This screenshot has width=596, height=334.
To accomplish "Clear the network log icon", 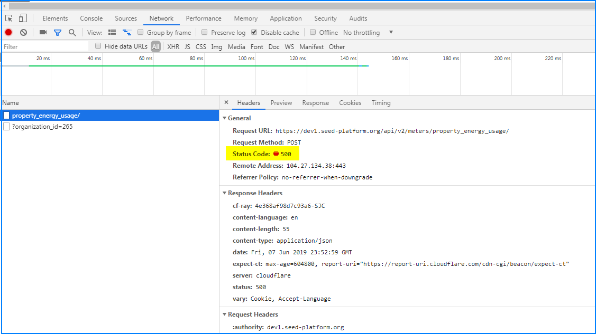I will coord(24,33).
